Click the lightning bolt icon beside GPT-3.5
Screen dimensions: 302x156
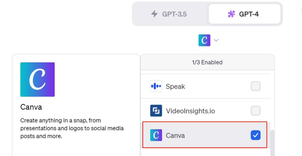(154, 14)
